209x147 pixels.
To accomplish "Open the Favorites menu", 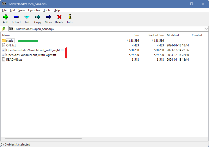I will (x=34, y=10).
